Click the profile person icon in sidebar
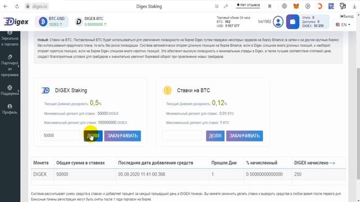Image resolution: width=360 pixels, height=202 pixels. pyautogui.click(x=10, y=107)
